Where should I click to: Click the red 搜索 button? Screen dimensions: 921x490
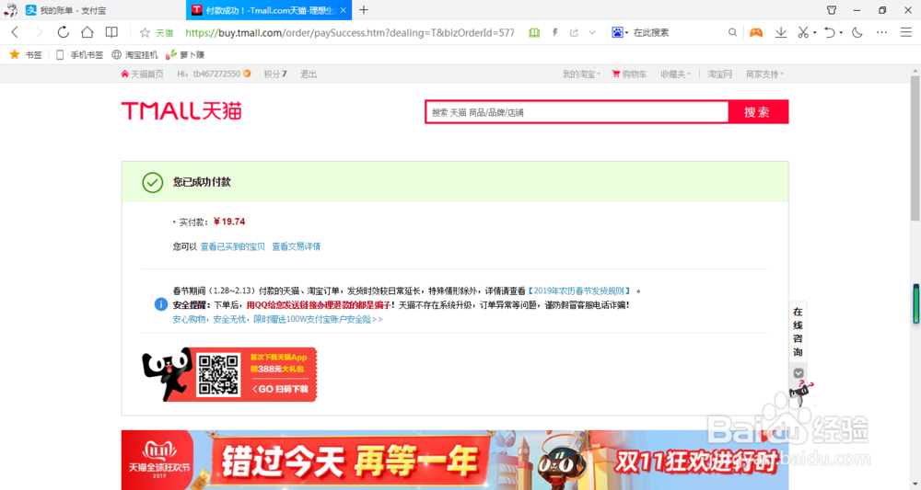point(758,112)
